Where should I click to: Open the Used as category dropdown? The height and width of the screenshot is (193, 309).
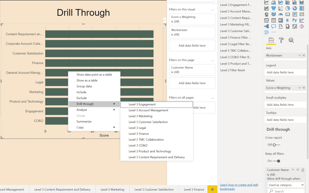[x=286, y=185]
